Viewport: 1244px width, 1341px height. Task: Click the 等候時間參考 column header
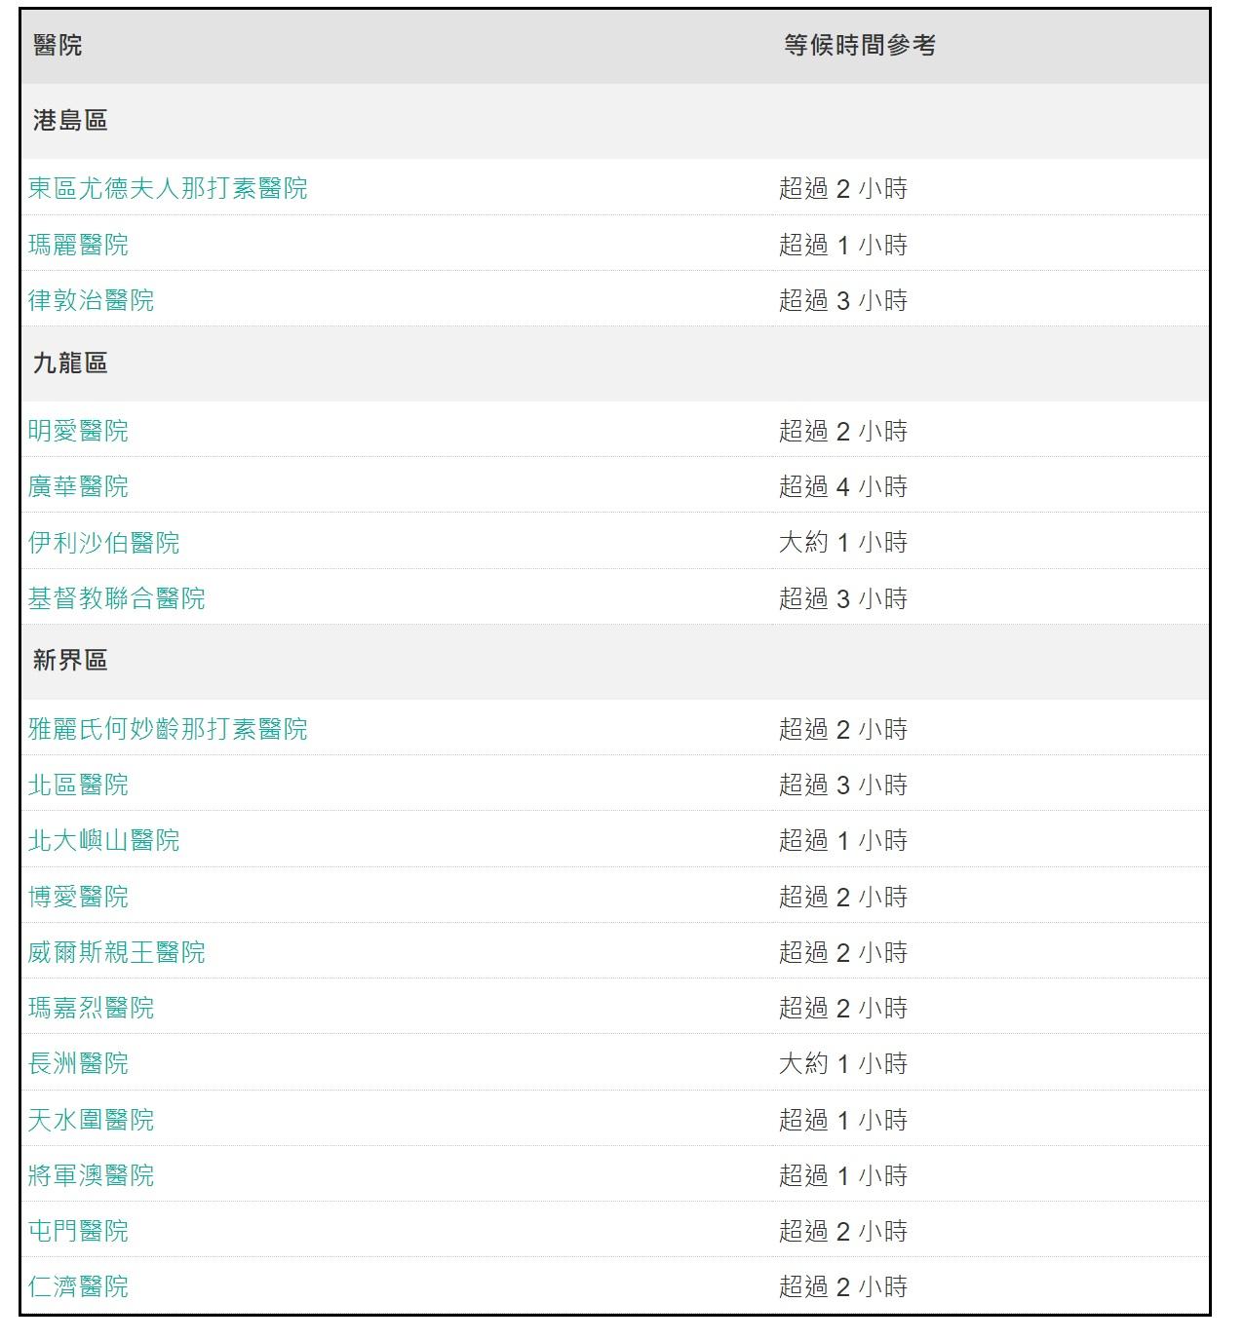click(x=862, y=43)
